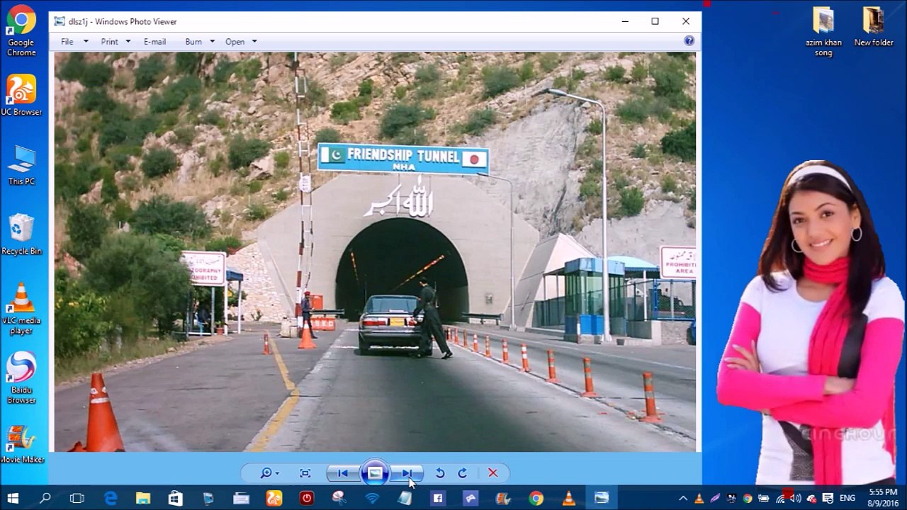Click the ENG language indicator

point(847,498)
